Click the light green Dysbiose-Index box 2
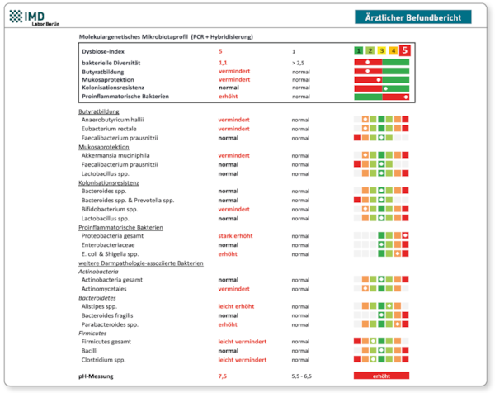495x393 pixels. 370,51
